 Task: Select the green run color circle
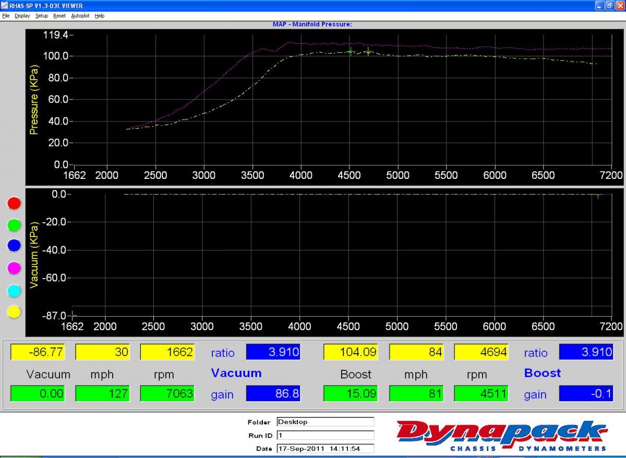click(14, 225)
